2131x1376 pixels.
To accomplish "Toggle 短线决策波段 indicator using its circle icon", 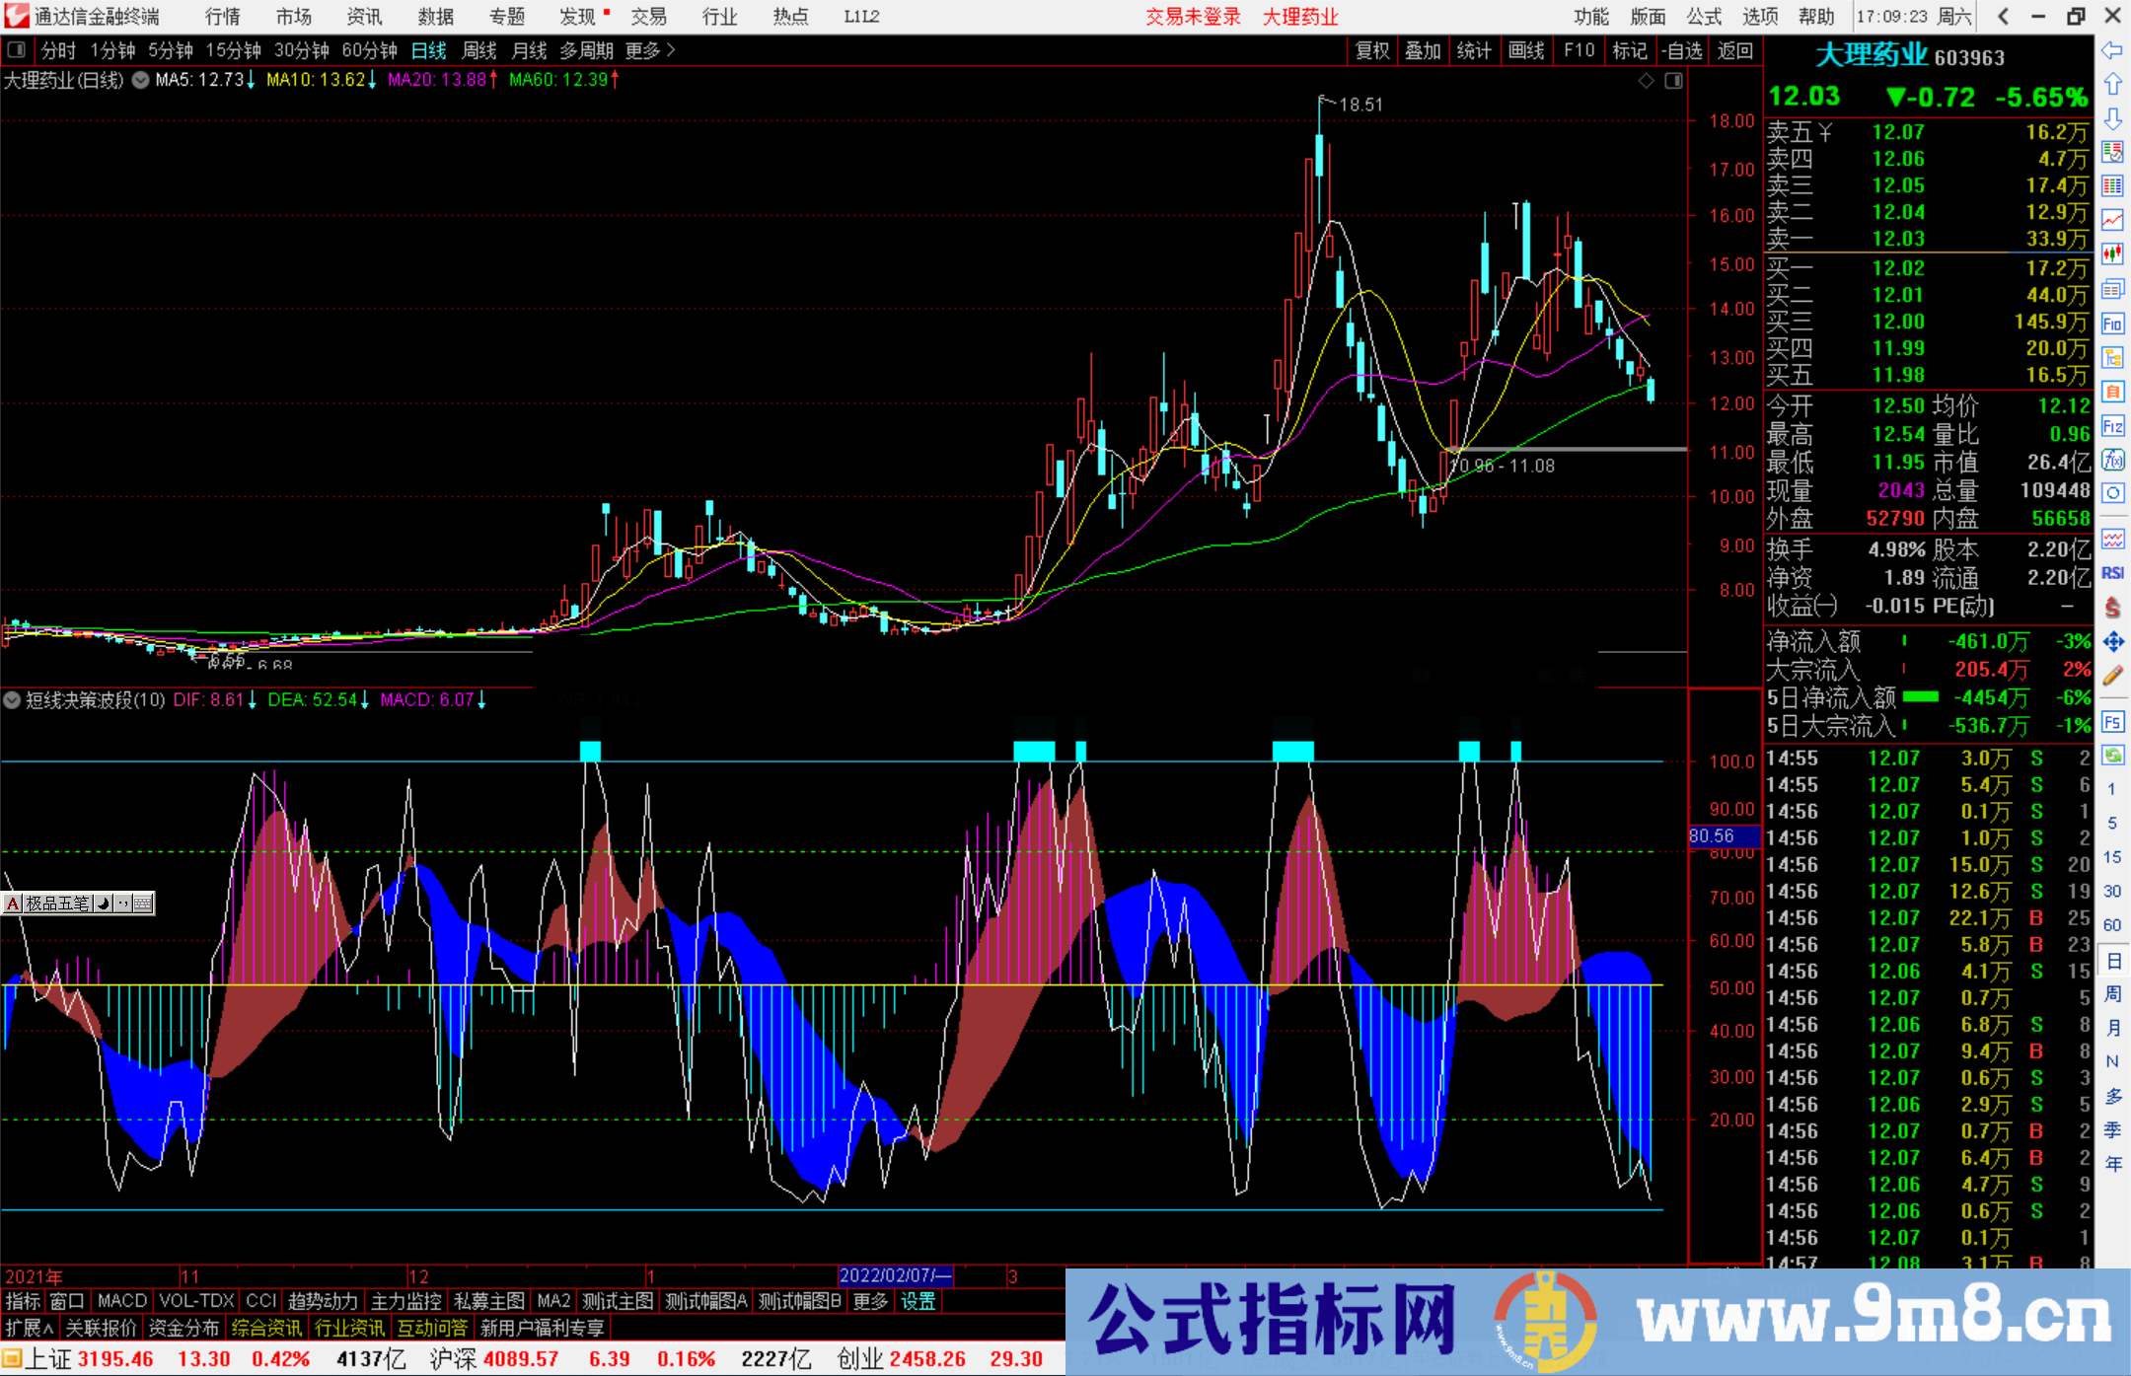I will 12,700.
